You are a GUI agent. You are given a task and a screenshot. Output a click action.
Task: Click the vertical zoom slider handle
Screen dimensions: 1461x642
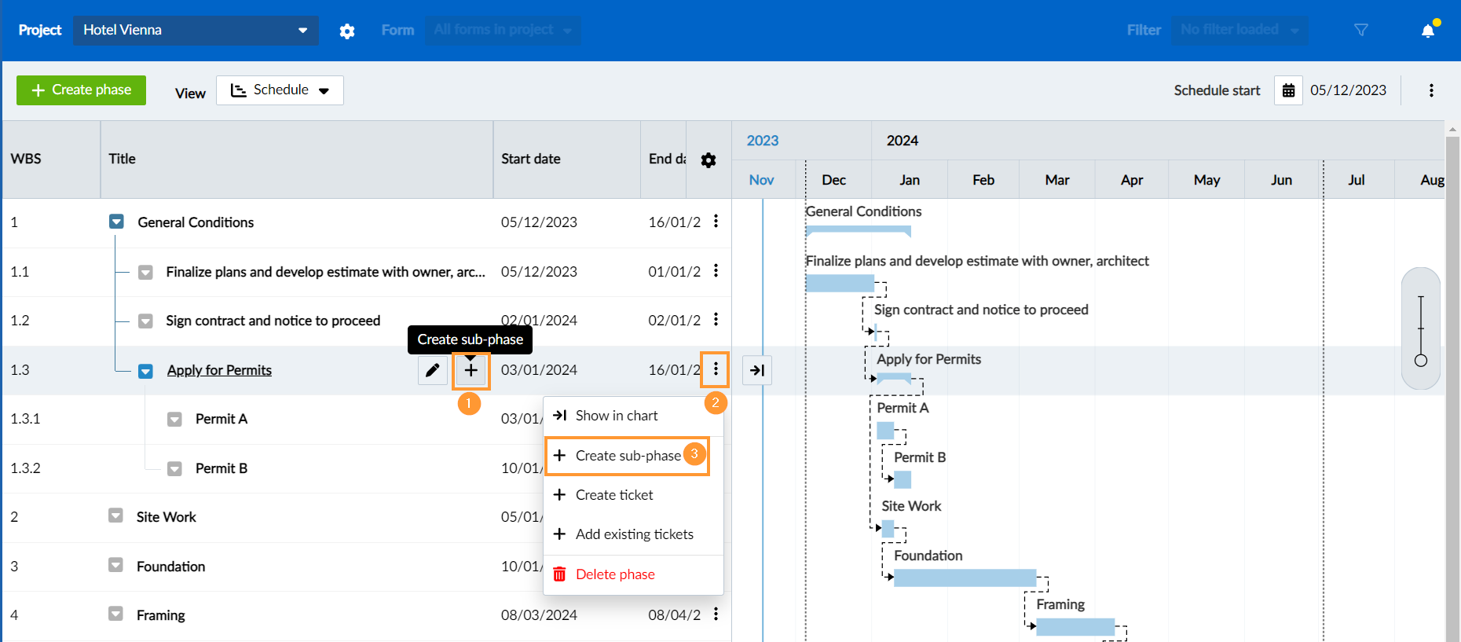(x=1421, y=361)
